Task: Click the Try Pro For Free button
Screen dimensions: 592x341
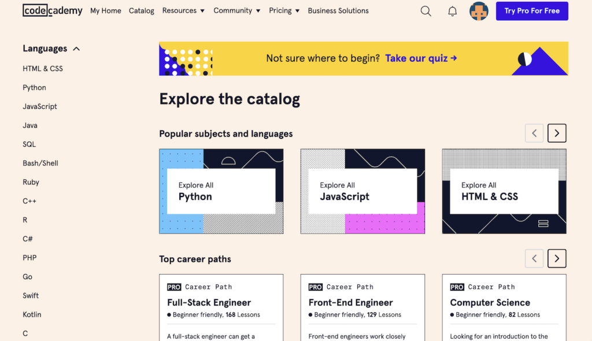Action: click(x=531, y=10)
